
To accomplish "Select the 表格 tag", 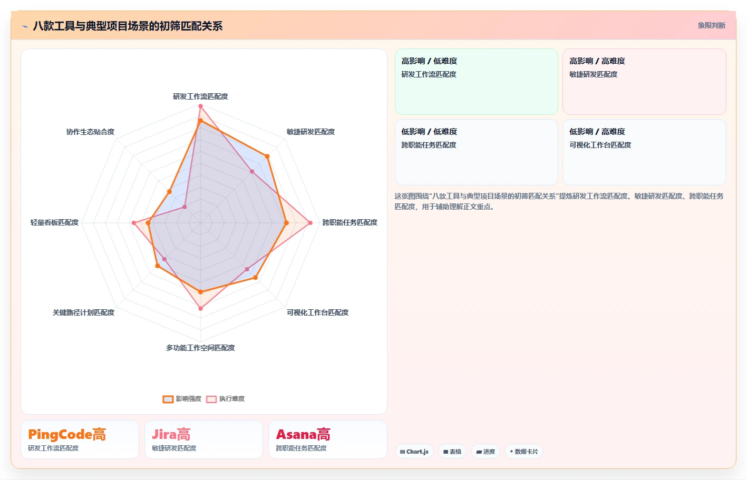I will 452,452.
